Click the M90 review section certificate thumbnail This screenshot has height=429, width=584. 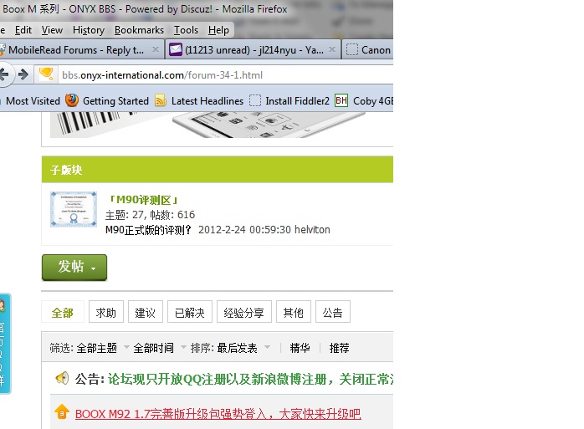[74, 209]
